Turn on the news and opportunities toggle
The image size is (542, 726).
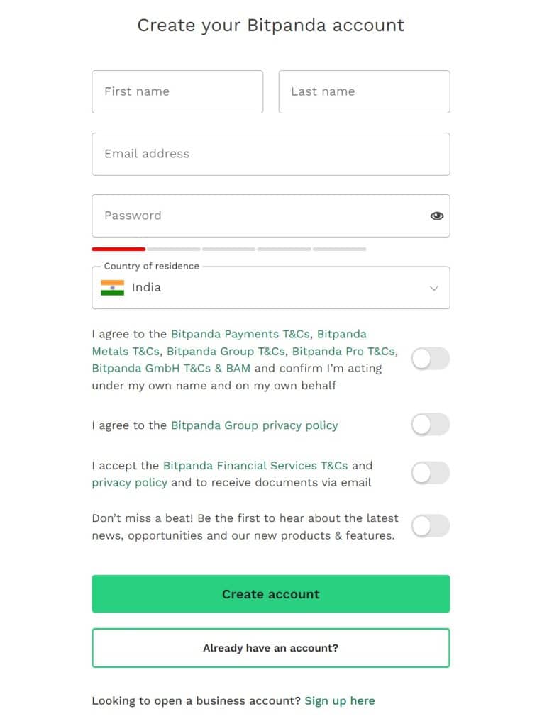tap(430, 527)
